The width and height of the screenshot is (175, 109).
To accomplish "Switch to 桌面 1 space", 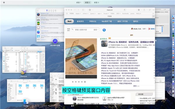I will tap(78, 2).
